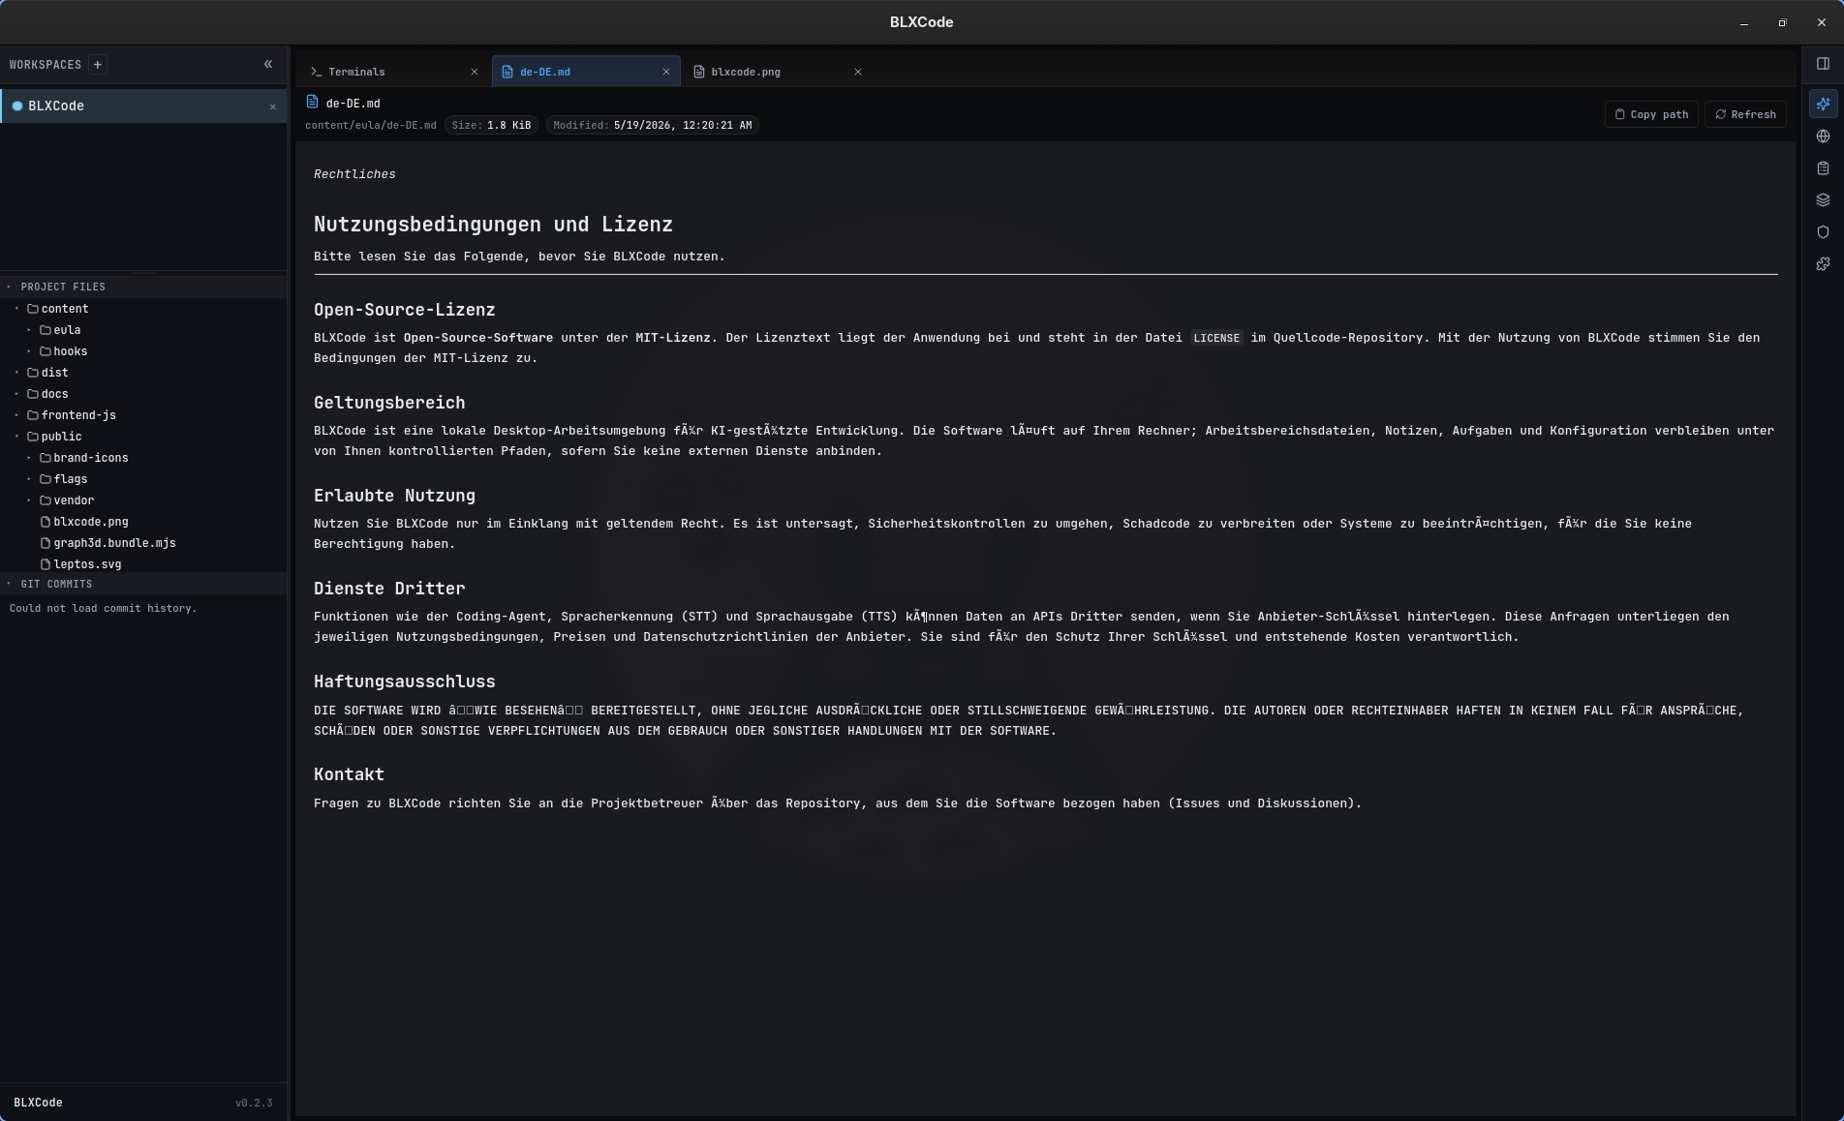This screenshot has height=1121, width=1844.
Task: Collapse the content folder arrow
Action: (16, 309)
